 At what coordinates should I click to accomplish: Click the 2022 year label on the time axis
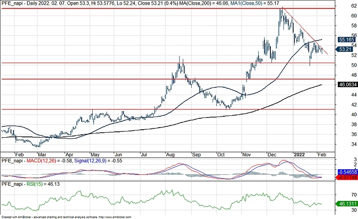click(x=299, y=155)
